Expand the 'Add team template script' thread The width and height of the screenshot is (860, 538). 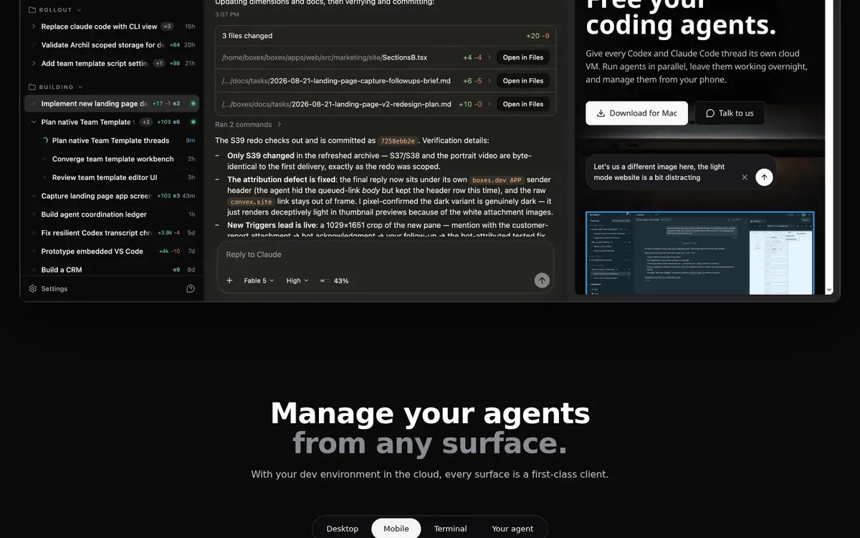click(x=34, y=63)
